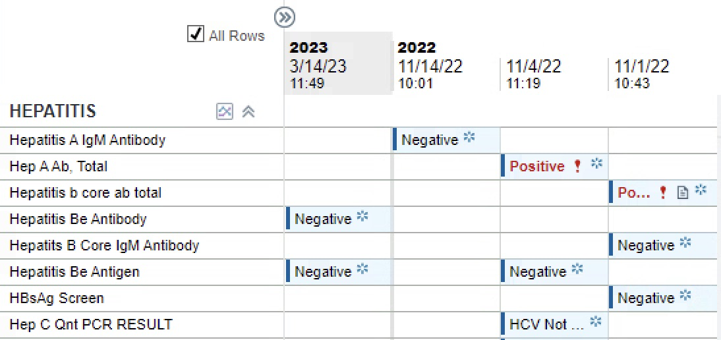This screenshot has width=721, height=340.
Task: Open Hepatits B Core IgM Antibody Negative result
Action: click(x=646, y=245)
